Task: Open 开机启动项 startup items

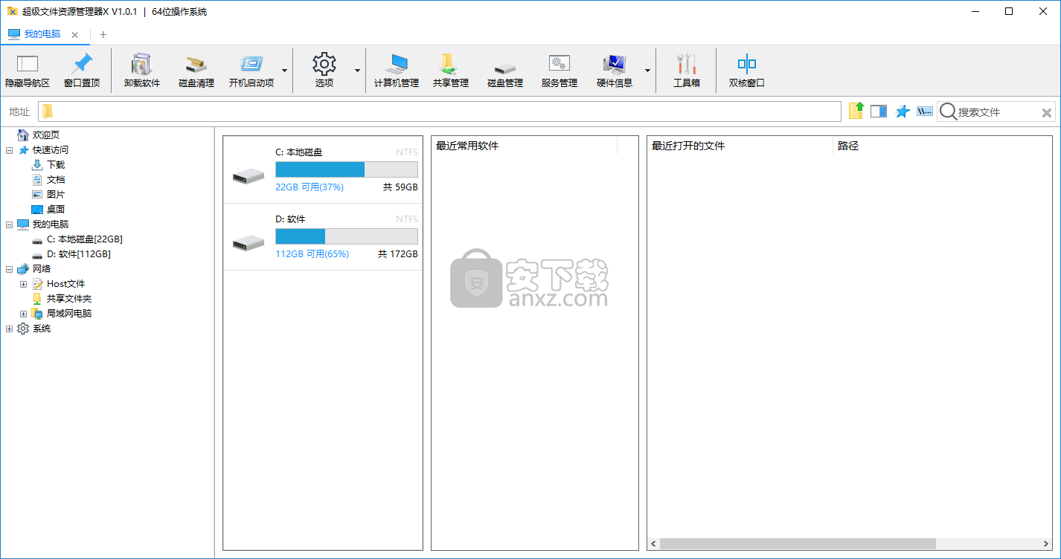Action: (x=251, y=71)
